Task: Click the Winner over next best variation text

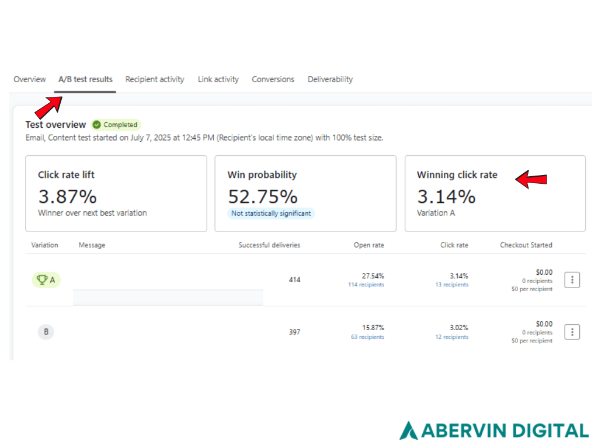Action: coord(92,213)
